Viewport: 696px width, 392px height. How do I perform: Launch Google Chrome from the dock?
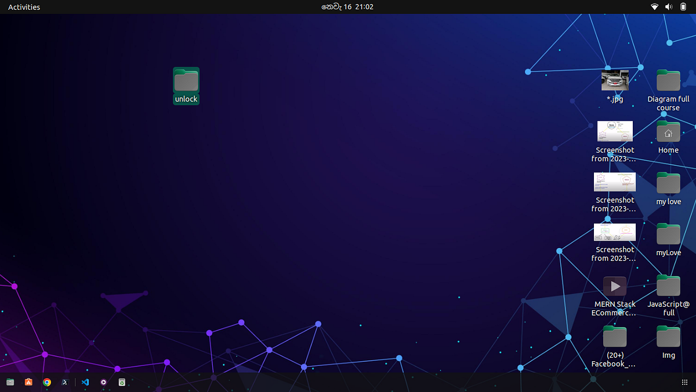click(x=47, y=382)
